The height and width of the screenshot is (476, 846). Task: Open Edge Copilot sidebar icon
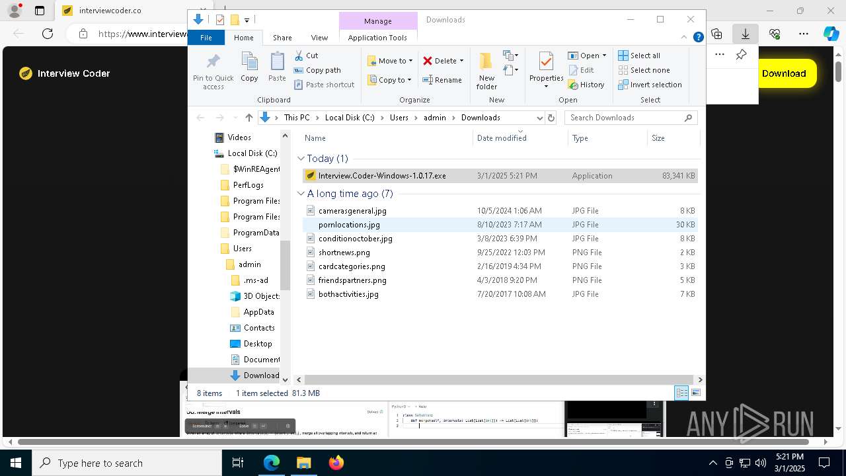[x=831, y=34]
